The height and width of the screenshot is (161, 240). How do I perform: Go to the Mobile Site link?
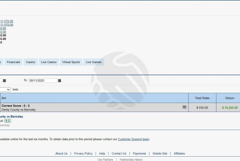click(x=160, y=154)
